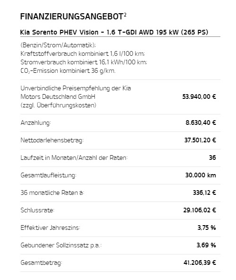Click the FINANZIERUNGSANGEBOT heading

72,17
